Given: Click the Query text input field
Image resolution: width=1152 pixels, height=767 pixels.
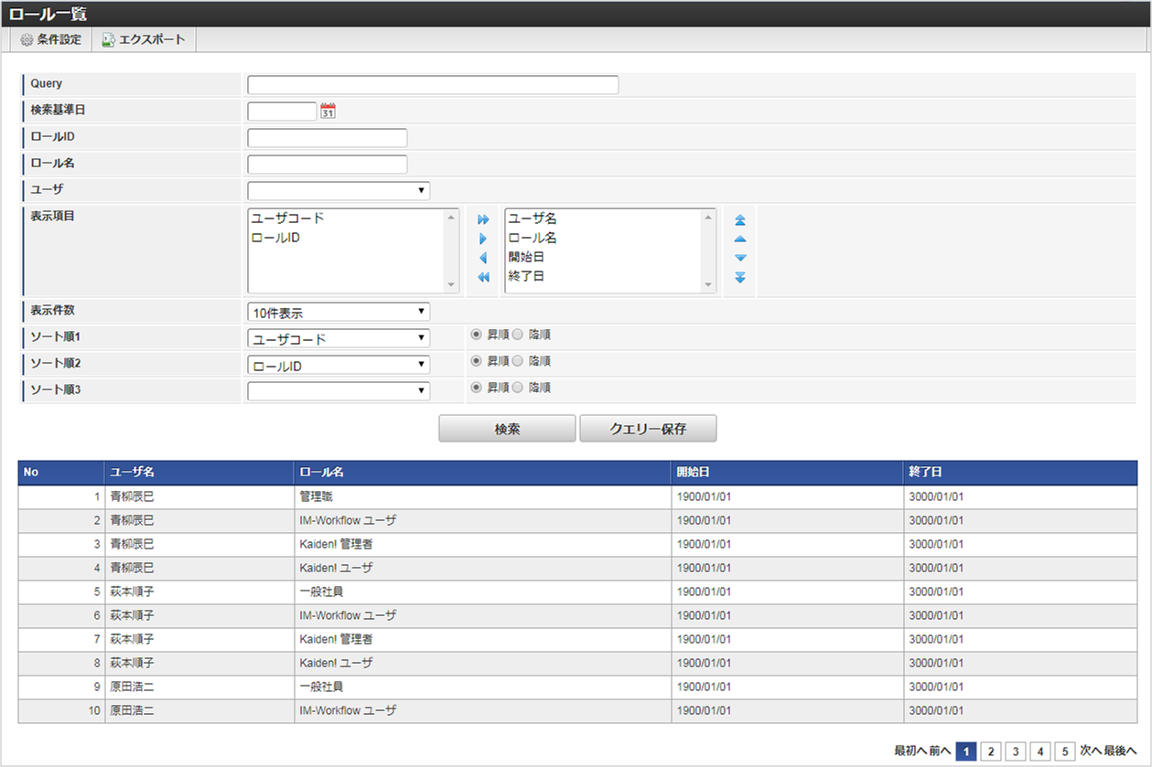Looking at the screenshot, I should coord(433,85).
